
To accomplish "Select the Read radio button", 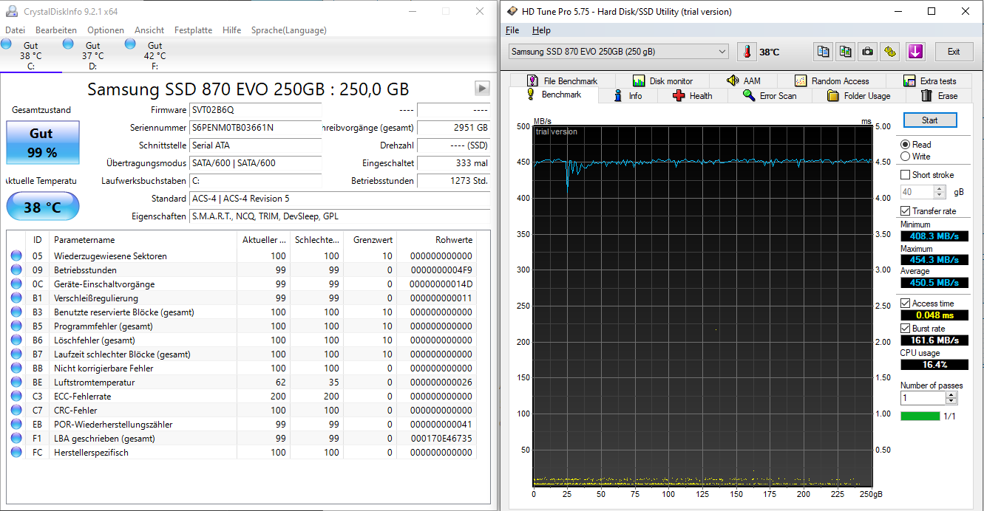I will tap(905, 145).
